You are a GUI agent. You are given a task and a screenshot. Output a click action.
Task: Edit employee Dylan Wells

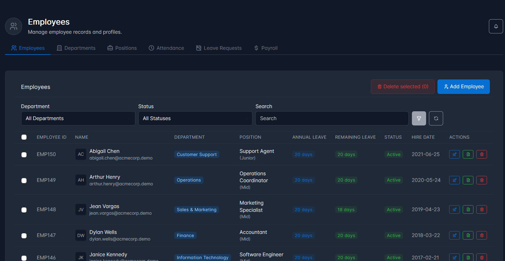pyautogui.click(x=454, y=235)
